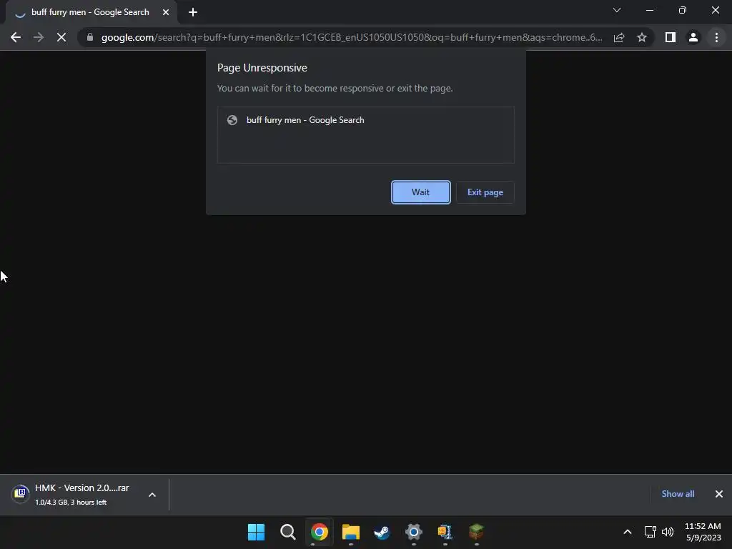The height and width of the screenshot is (549, 732).
Task: Open the tab search dropdown chevron
Action: (617, 10)
